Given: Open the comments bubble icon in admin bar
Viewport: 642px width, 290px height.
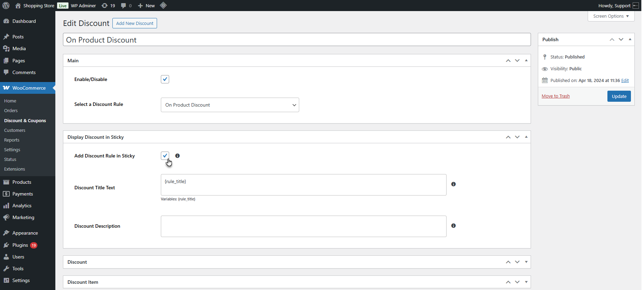Looking at the screenshot, I should tap(123, 6).
